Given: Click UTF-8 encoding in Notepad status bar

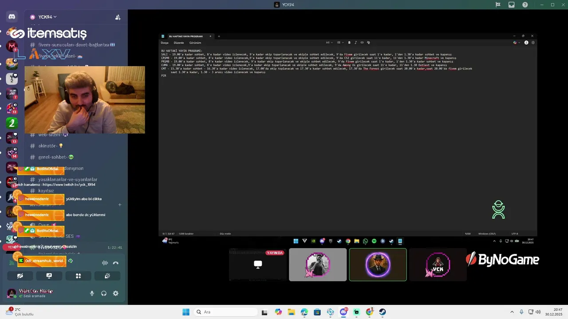Looking at the screenshot, I should (515, 233).
